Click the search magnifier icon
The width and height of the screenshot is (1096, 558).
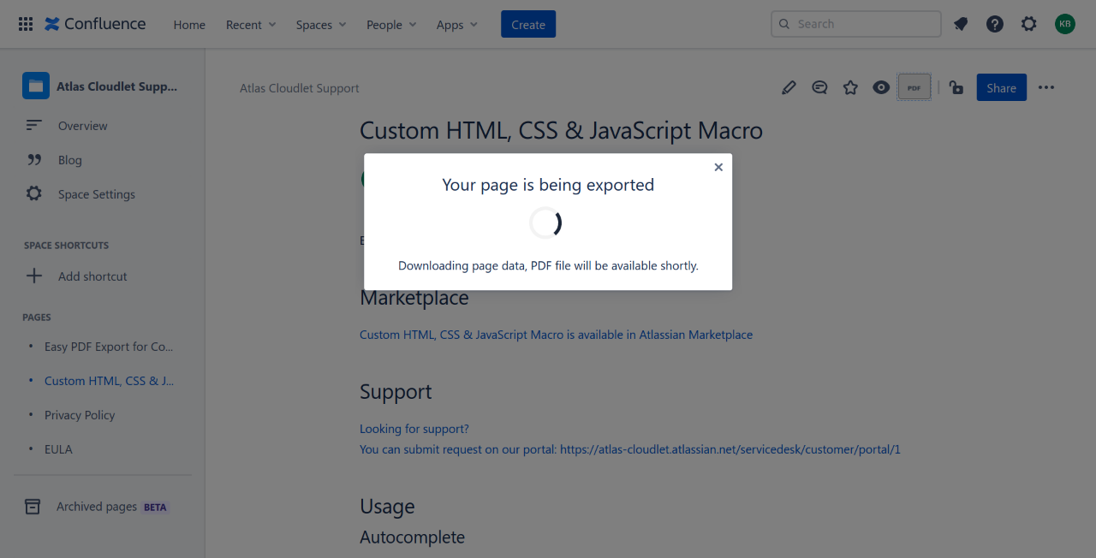click(x=784, y=24)
